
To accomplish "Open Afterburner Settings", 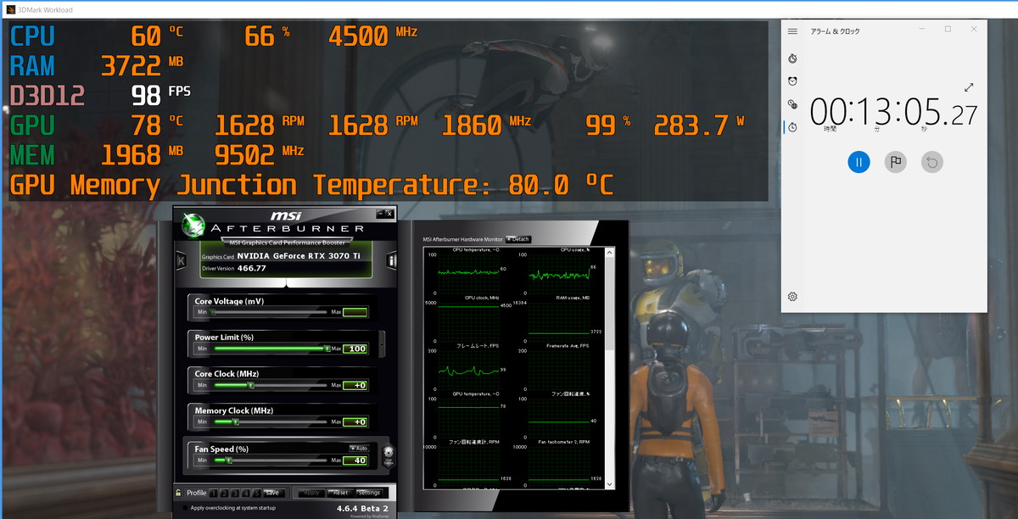I will click(x=368, y=493).
